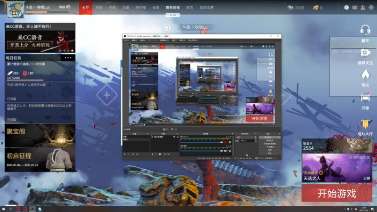Toggle lock icon of OBS source
The height and width of the screenshot is (212, 377).
[178, 137]
